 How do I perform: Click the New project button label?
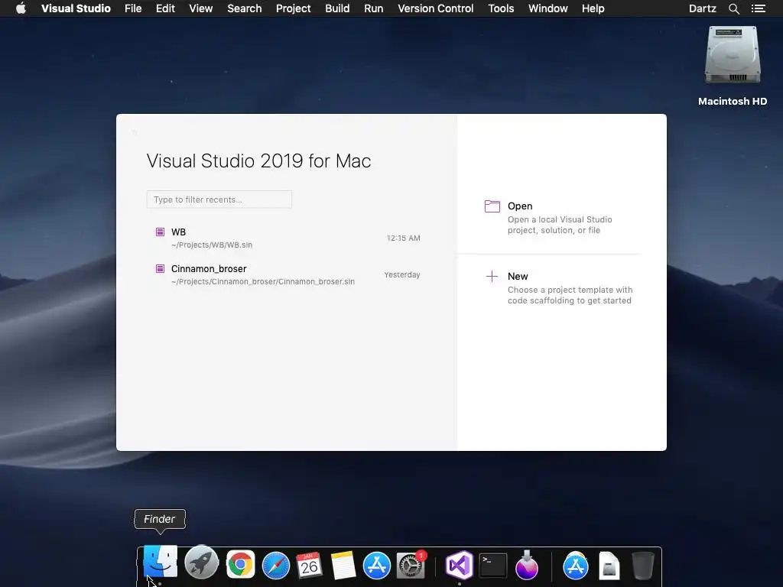point(518,277)
